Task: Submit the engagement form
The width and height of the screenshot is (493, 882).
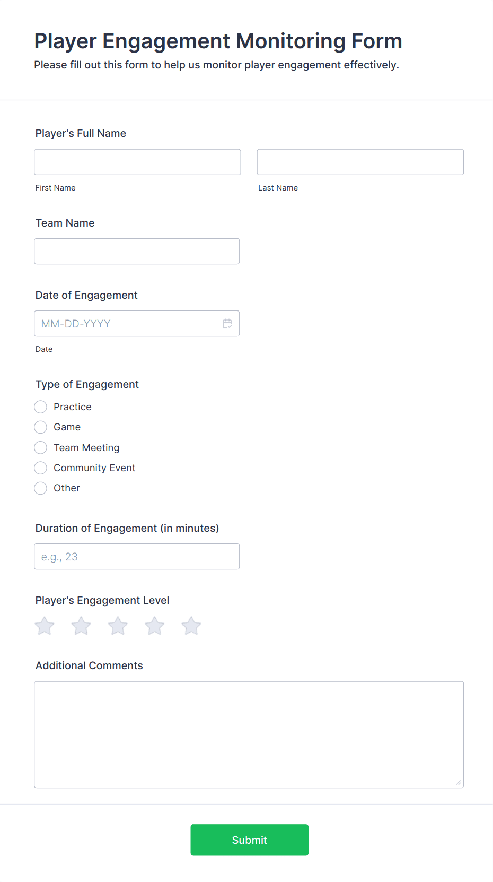Action: (249, 840)
